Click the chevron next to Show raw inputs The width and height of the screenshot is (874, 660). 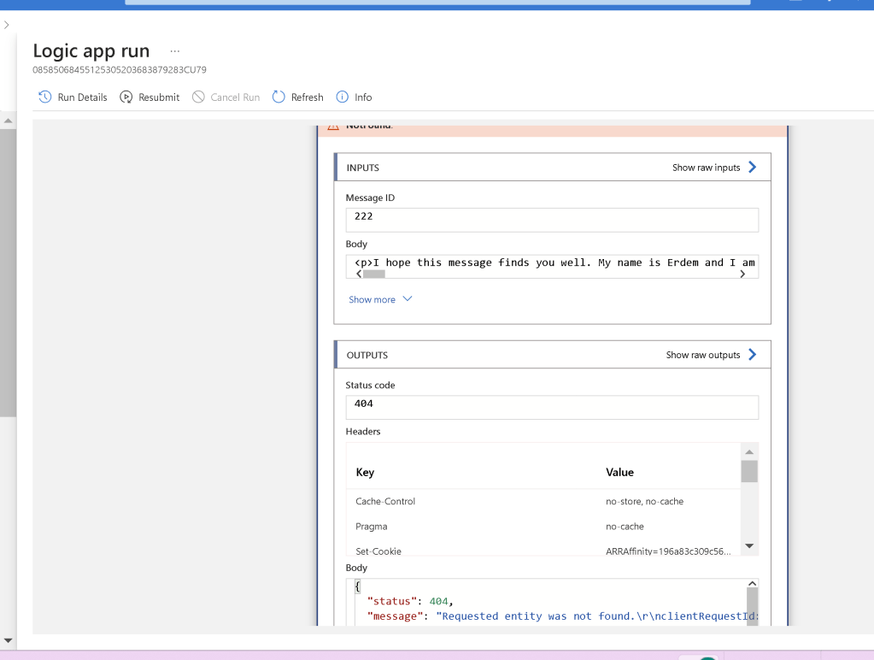coord(753,168)
